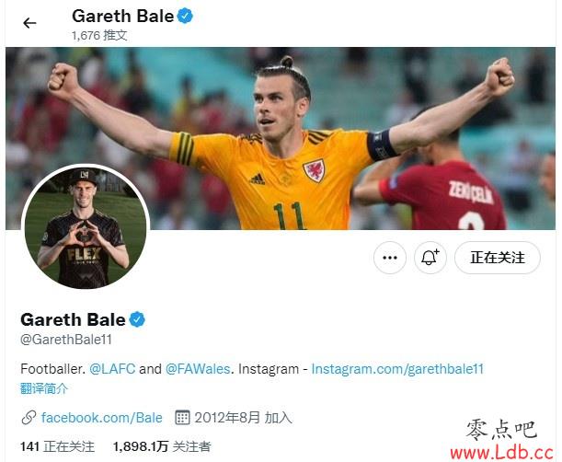The height and width of the screenshot is (462, 562).
Task: Click the calendar join-date icon
Action: click(x=182, y=418)
